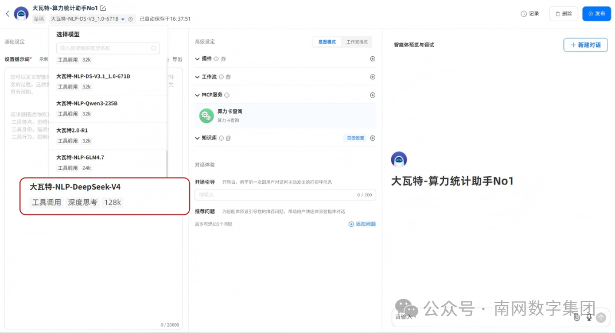The width and height of the screenshot is (615, 333).
Task: Click the 算力卡查询 MCP service card
Action: pos(285,115)
